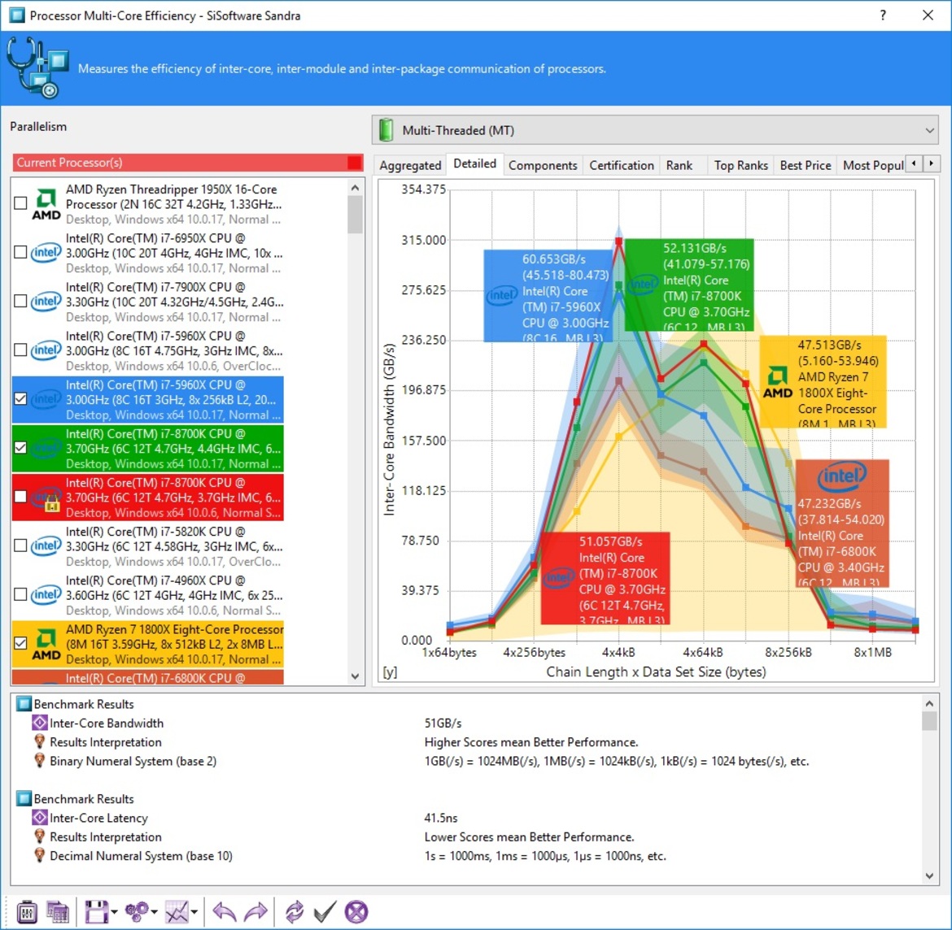Image resolution: width=952 pixels, height=930 pixels.
Task: Open the Top Ranks tab
Action: point(740,165)
